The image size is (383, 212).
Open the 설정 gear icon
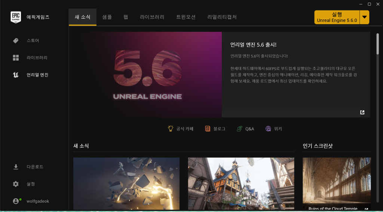pos(16,184)
